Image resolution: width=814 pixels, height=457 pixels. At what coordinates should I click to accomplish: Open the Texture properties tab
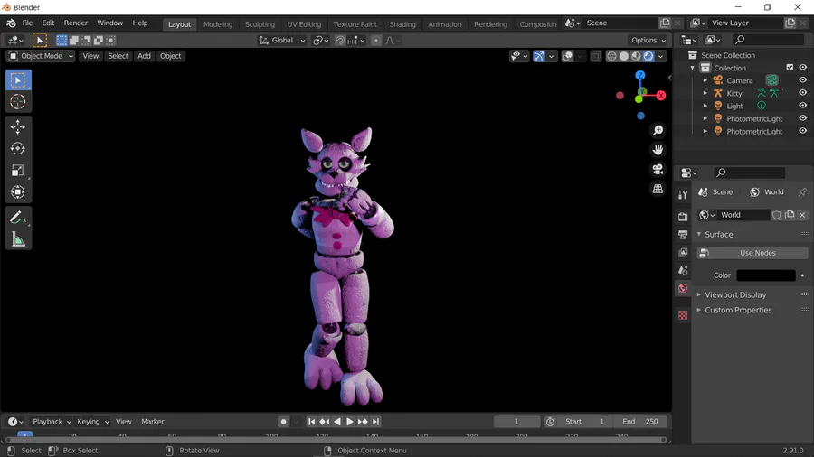(x=683, y=315)
